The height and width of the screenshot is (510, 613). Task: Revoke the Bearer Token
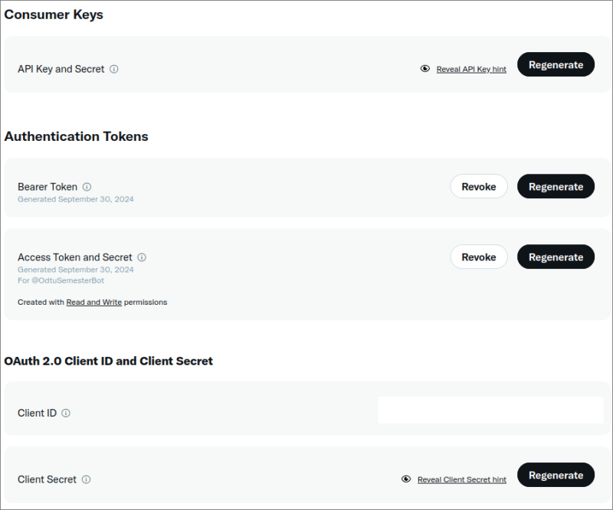(479, 186)
